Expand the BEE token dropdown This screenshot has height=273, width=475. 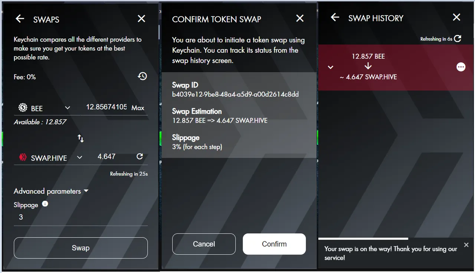(68, 108)
